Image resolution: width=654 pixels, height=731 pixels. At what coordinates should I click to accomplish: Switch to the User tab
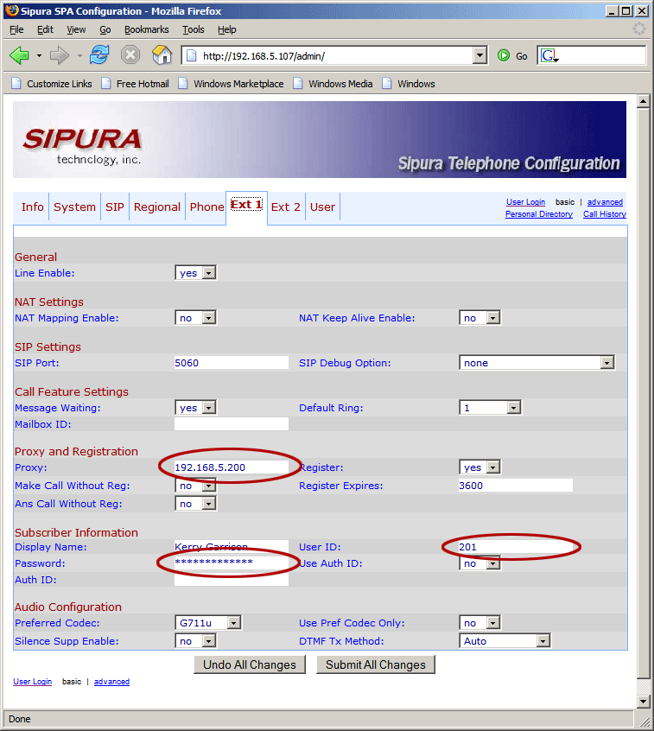(322, 207)
